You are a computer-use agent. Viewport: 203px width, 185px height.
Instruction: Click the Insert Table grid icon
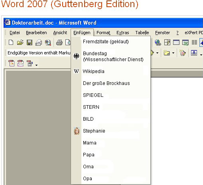(x=176, y=42)
